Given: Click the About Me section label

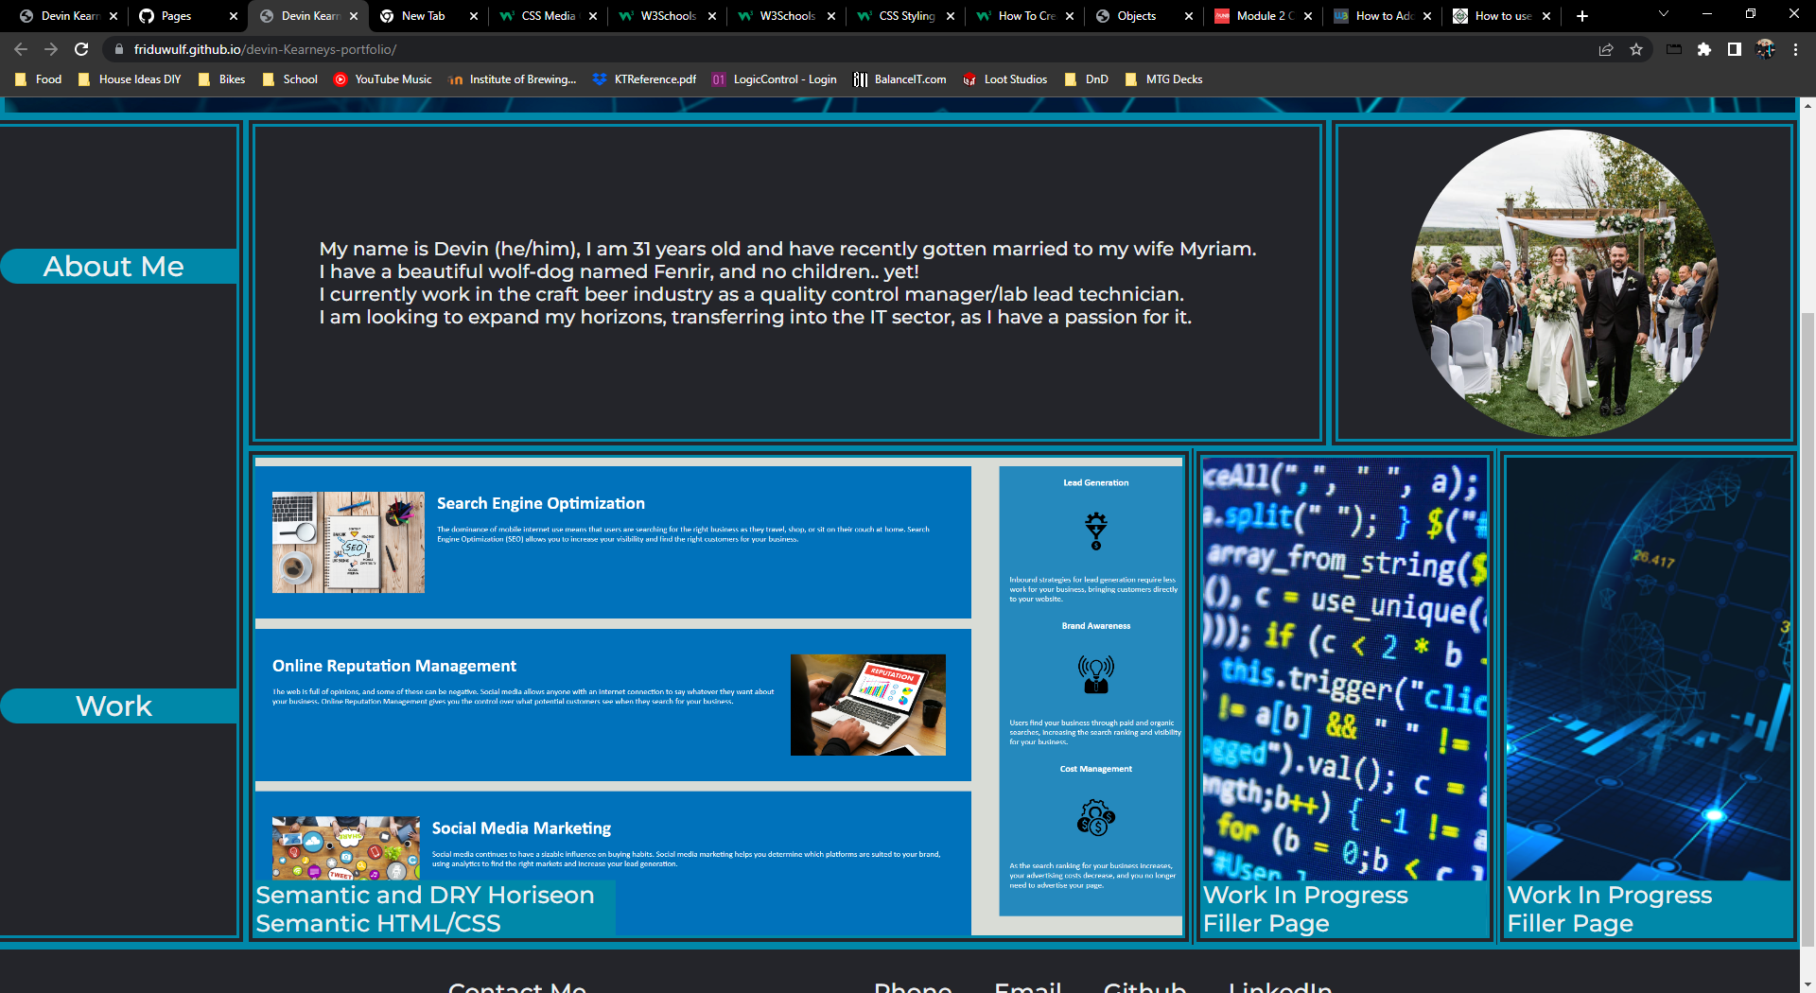Looking at the screenshot, I should click(x=118, y=266).
